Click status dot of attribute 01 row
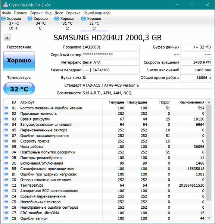Screen dimensions: 215x224 click(6, 108)
